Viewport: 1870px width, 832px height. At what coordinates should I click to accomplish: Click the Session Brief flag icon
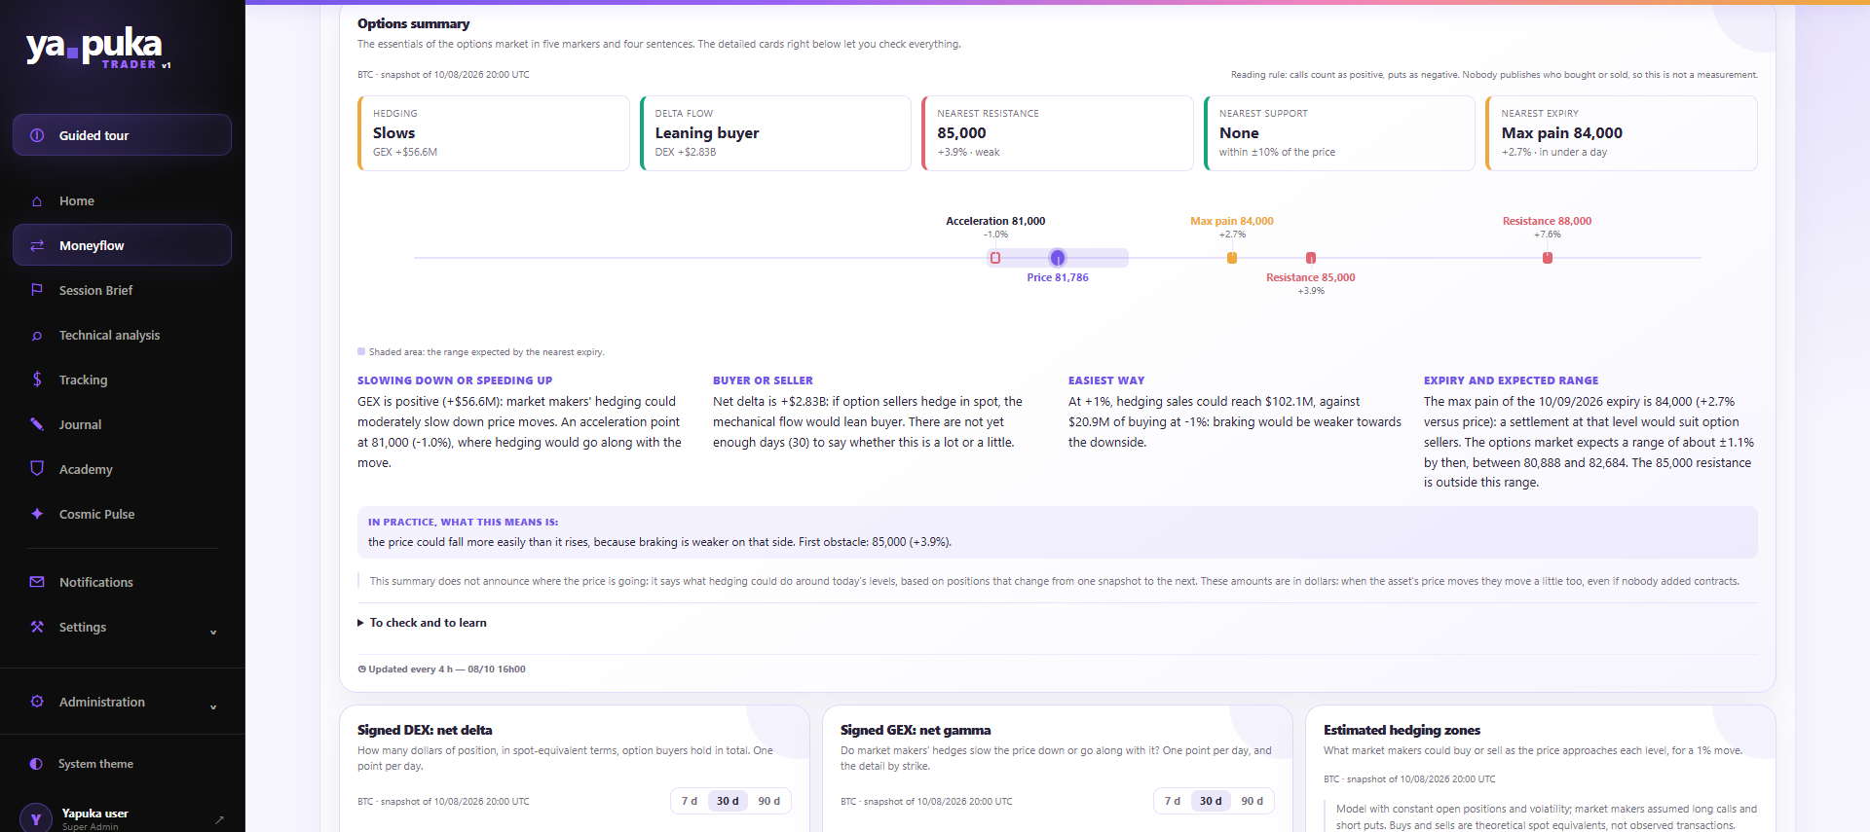[x=37, y=290]
